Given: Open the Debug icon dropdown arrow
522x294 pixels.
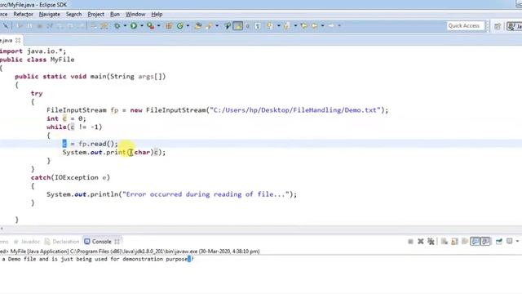Looking at the screenshot, I should (x=125, y=25).
